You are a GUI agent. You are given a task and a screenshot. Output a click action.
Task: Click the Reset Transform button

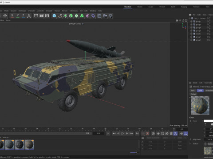(x=153, y=138)
